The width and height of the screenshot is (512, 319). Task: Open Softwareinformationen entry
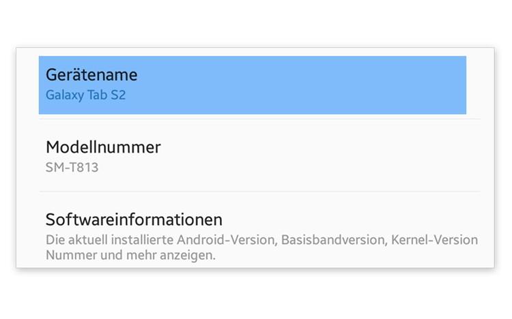[x=134, y=219]
